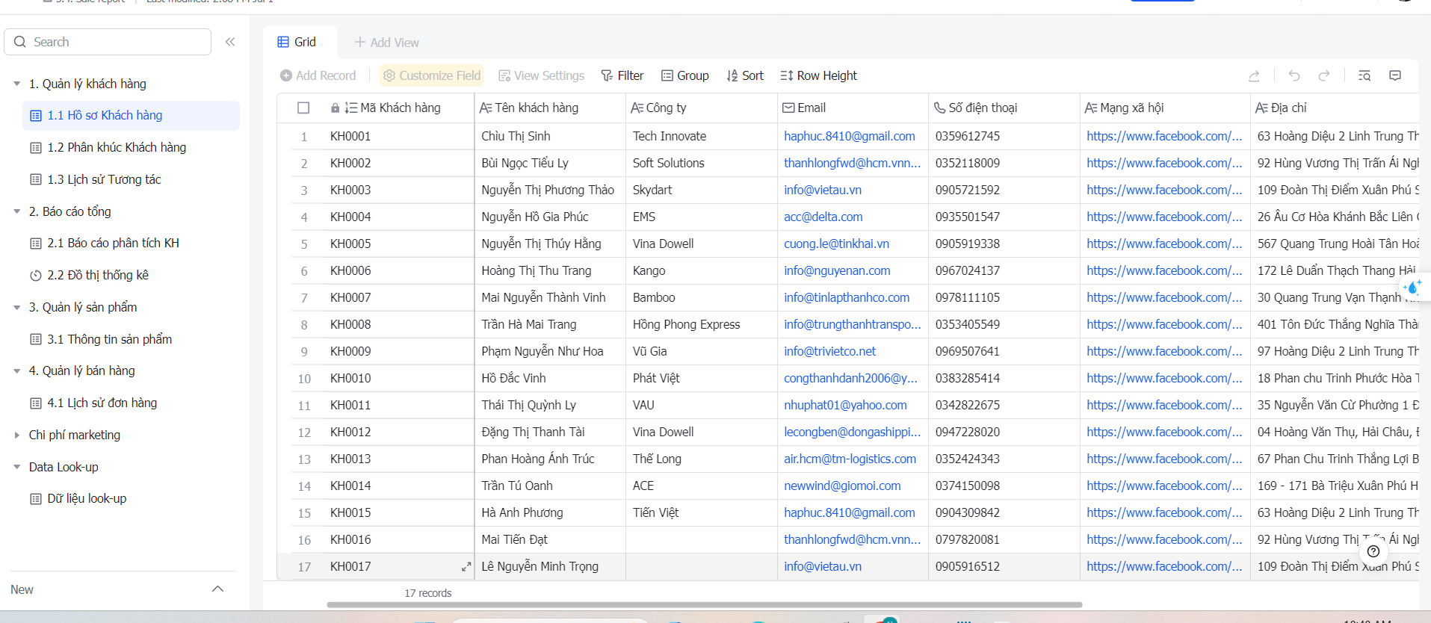Image resolution: width=1431 pixels, height=623 pixels.
Task: Open the Row Height dropdown
Action: click(818, 75)
